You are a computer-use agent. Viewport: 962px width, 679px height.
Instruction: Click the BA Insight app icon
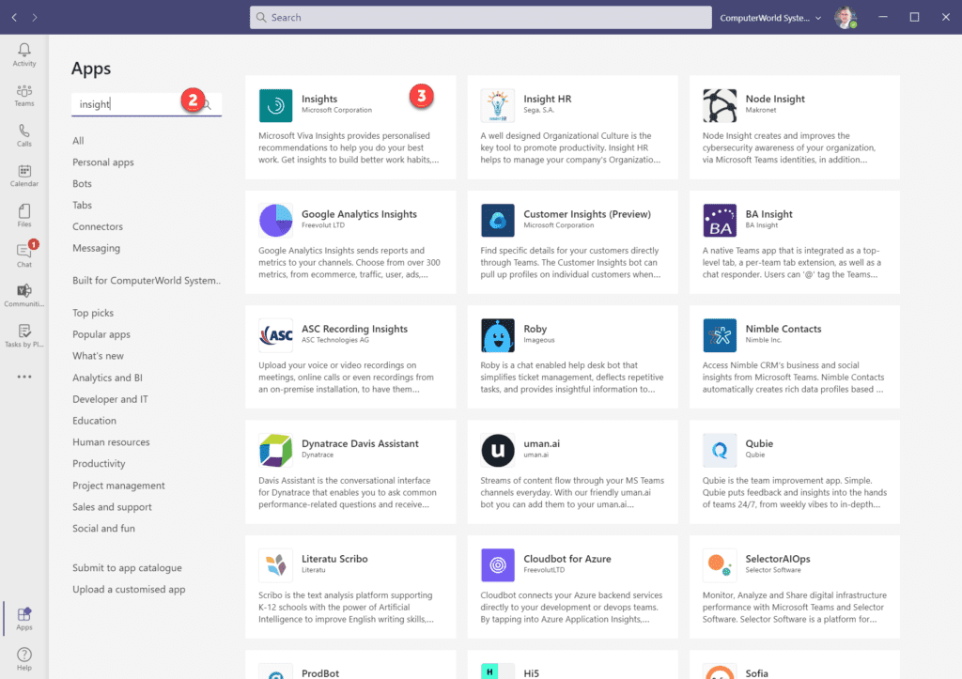(720, 220)
